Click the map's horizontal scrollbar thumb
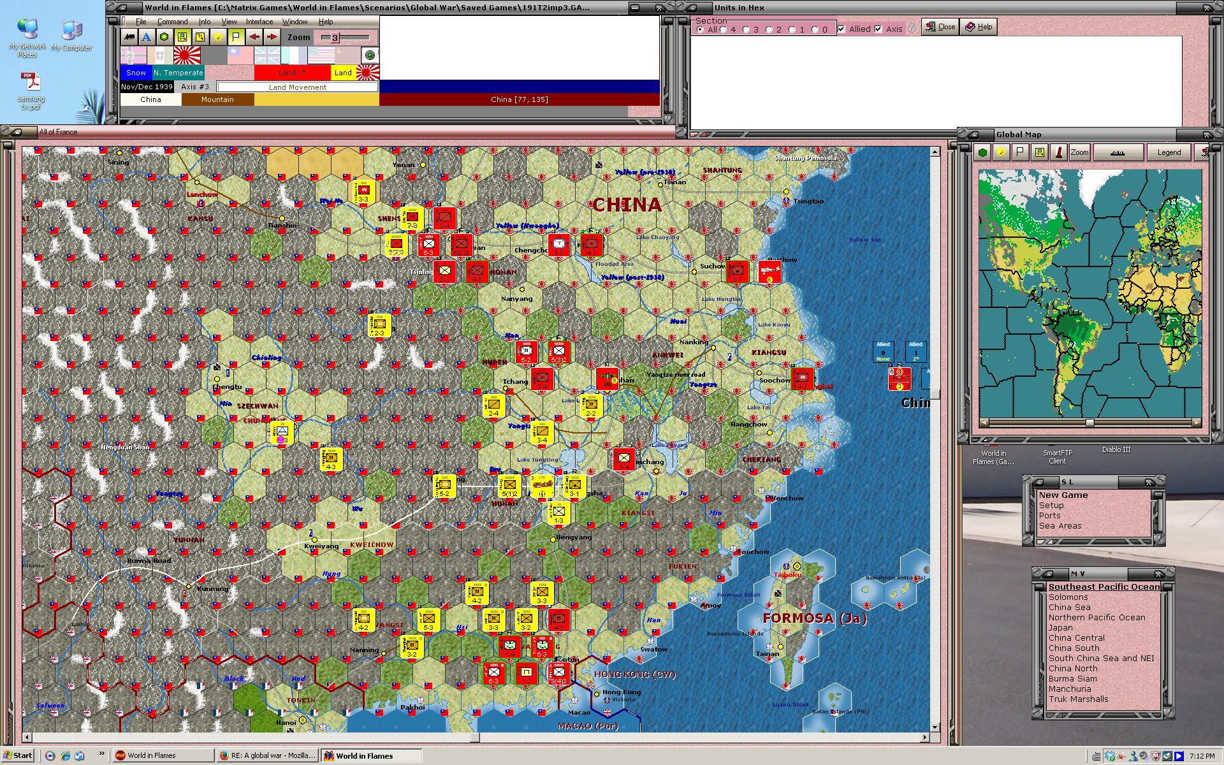The image size is (1224, 765). (475, 738)
